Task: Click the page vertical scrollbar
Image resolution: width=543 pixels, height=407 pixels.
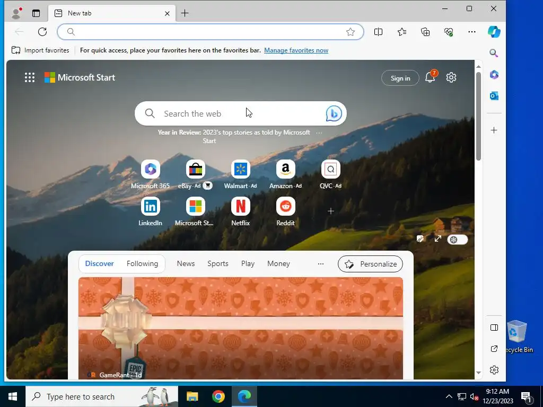Action: coord(478,116)
